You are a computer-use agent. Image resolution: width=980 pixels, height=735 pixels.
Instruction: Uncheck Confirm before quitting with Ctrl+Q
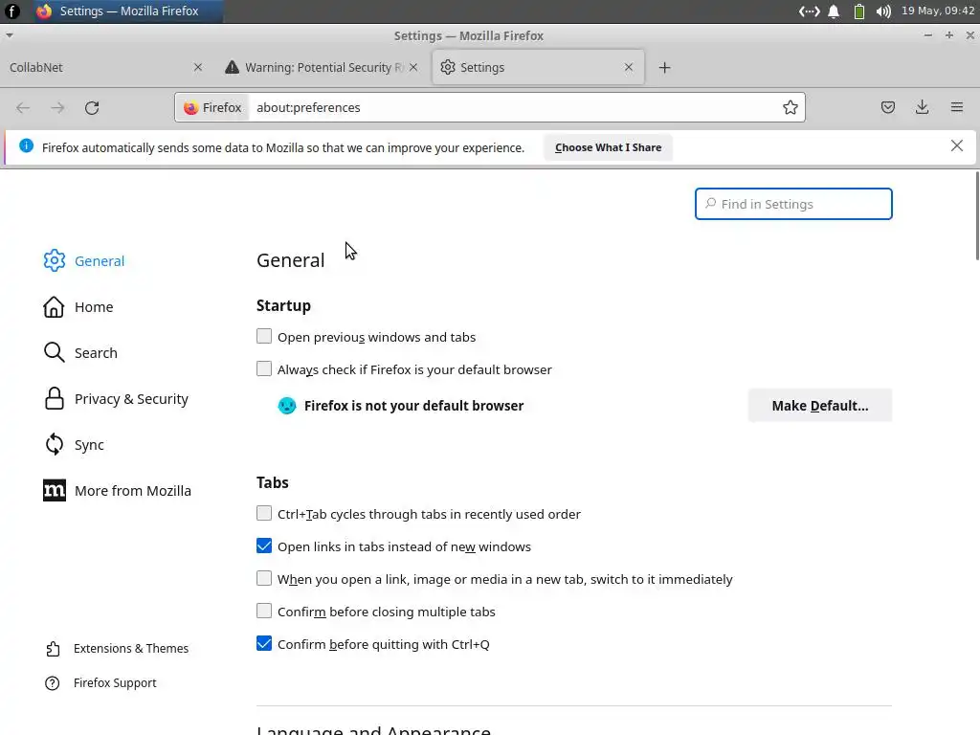point(264,643)
